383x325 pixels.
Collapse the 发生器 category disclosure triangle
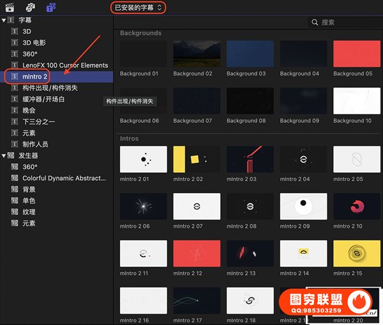coord(4,155)
